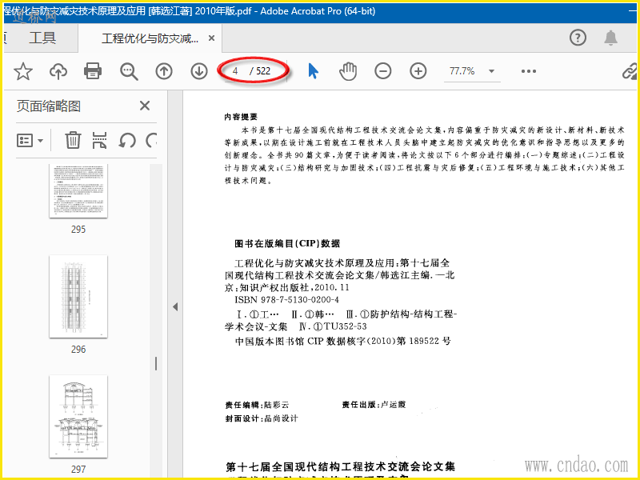Select page 297 thumbnail
Image resolution: width=640 pixels, height=480 pixels.
[78, 417]
